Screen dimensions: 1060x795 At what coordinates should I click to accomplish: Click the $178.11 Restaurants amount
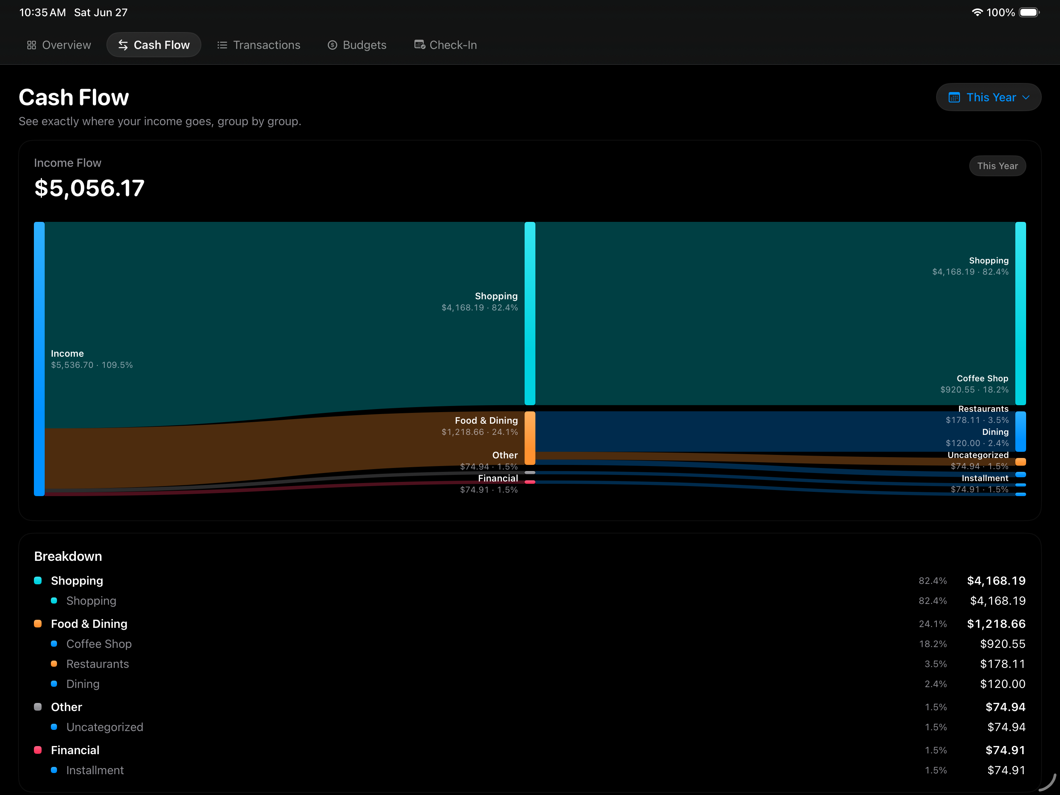(1003, 664)
